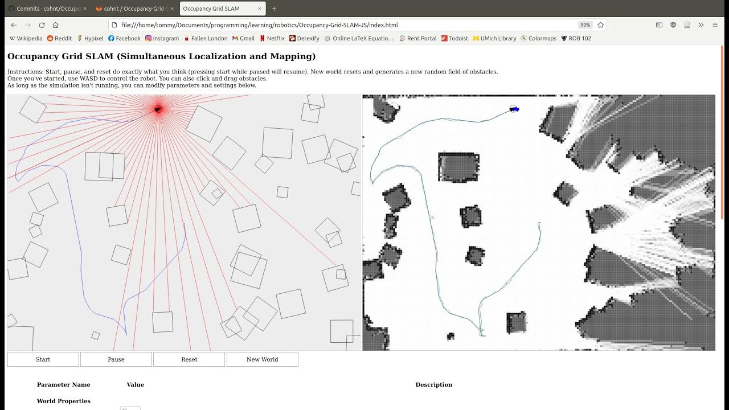Image resolution: width=729 pixels, height=410 pixels.
Task: Switch to the cohnt / Occupancy-Grid tab
Action: (x=135, y=9)
